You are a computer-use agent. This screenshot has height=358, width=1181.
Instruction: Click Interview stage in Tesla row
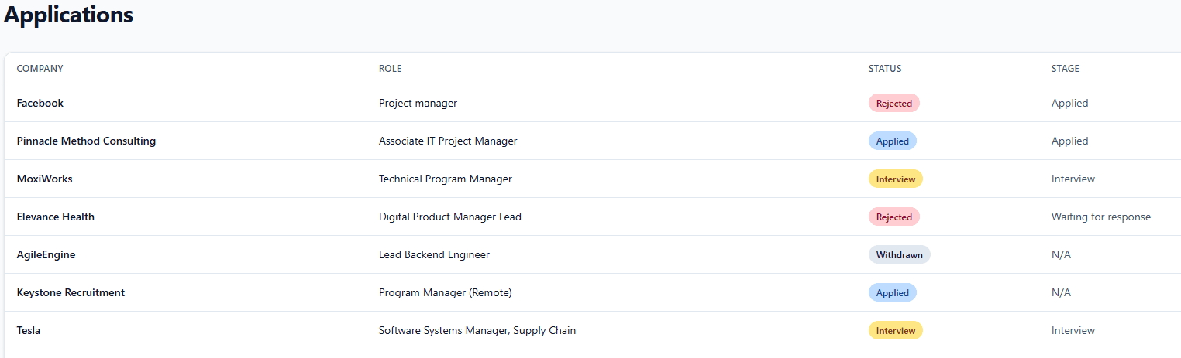coord(1073,330)
